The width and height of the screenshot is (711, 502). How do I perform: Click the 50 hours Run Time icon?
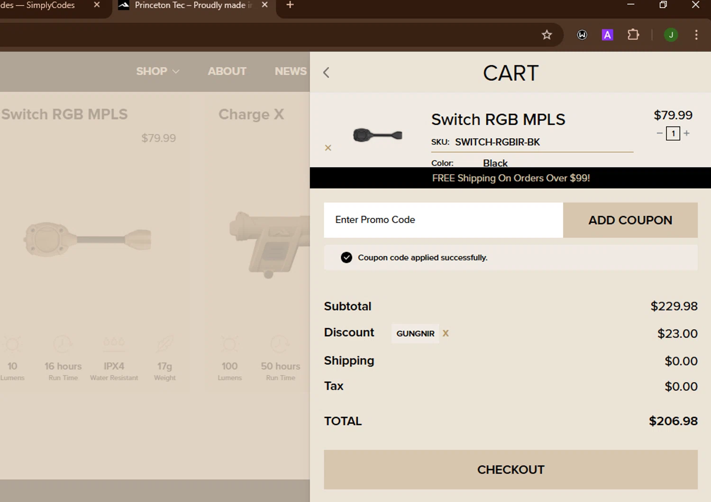pyautogui.click(x=280, y=344)
